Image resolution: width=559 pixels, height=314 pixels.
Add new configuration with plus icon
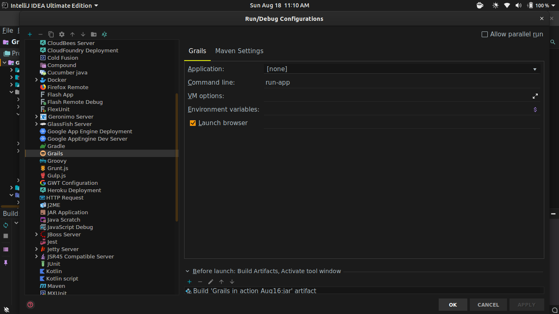[x=30, y=34]
